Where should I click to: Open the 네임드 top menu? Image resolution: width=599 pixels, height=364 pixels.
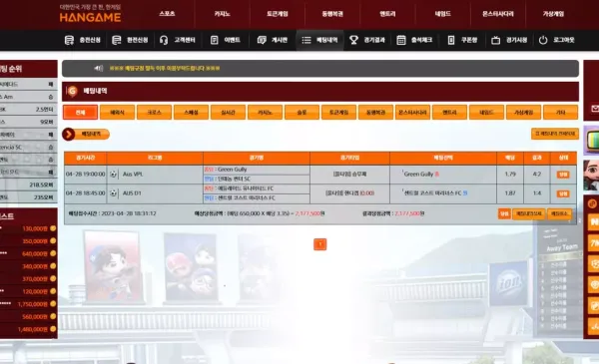[x=442, y=14]
